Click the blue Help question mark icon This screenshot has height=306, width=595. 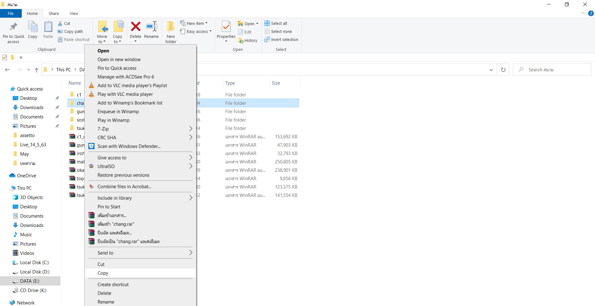click(x=591, y=13)
